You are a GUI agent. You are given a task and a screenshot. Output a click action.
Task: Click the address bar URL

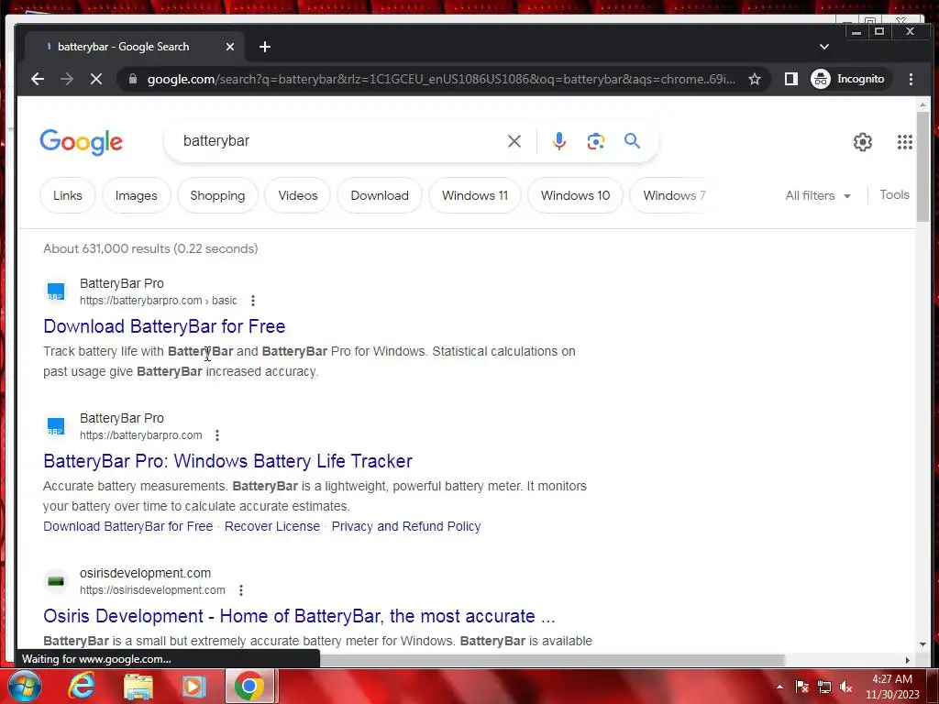tap(441, 79)
